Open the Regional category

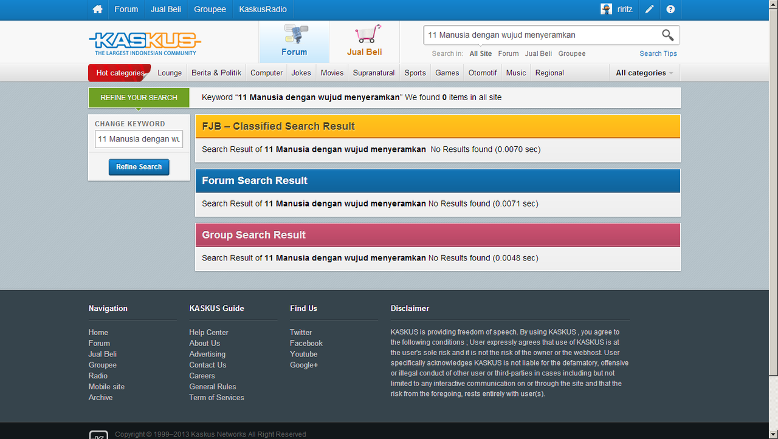pos(549,73)
